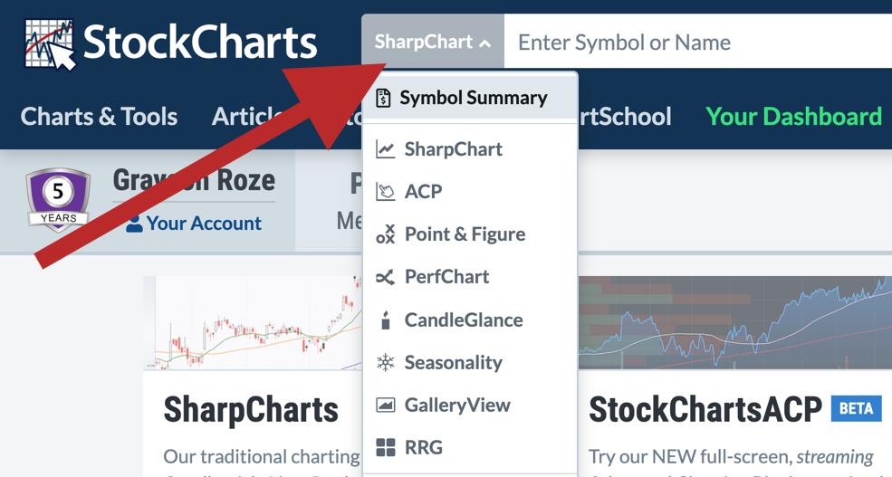The image size is (892, 477).
Task: Click the Symbol Summary icon in dropdown
Action: click(384, 98)
